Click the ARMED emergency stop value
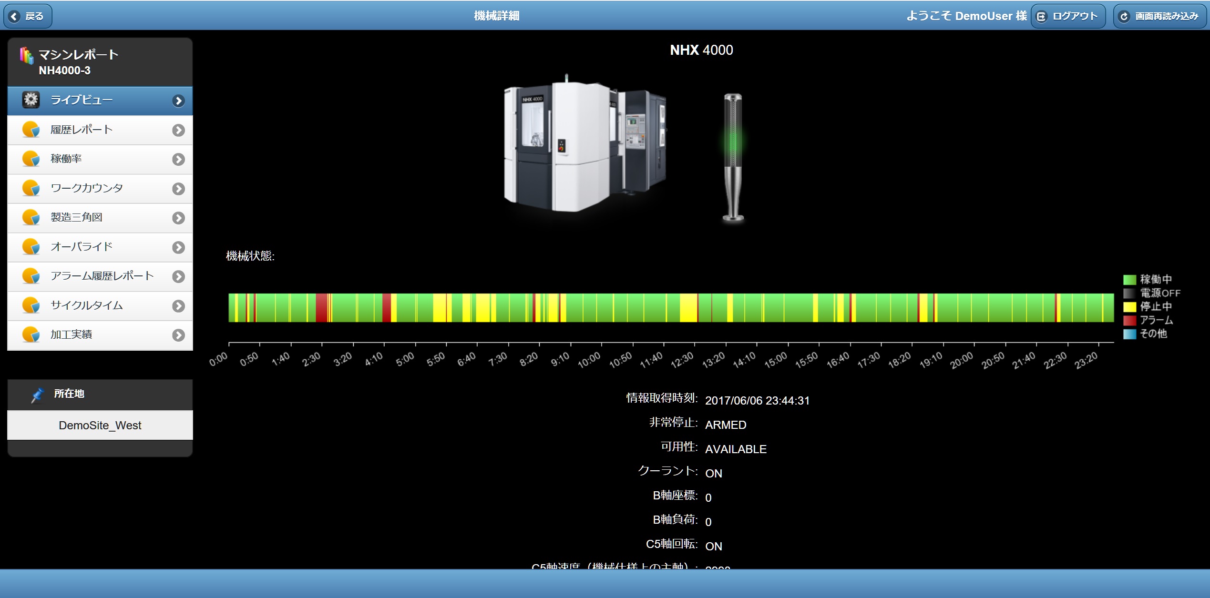 (x=726, y=425)
